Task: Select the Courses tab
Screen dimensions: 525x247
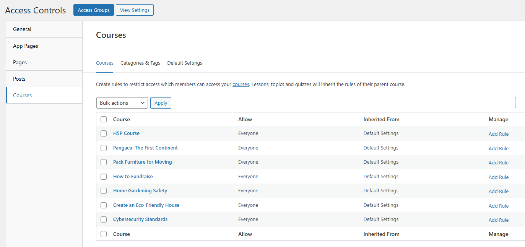Action: [x=104, y=63]
